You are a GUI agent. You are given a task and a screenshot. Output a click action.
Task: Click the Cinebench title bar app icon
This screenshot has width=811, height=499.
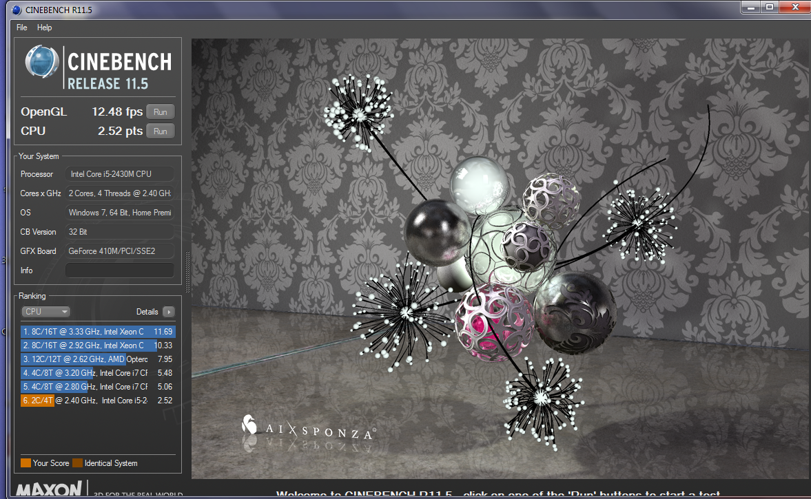17,10
